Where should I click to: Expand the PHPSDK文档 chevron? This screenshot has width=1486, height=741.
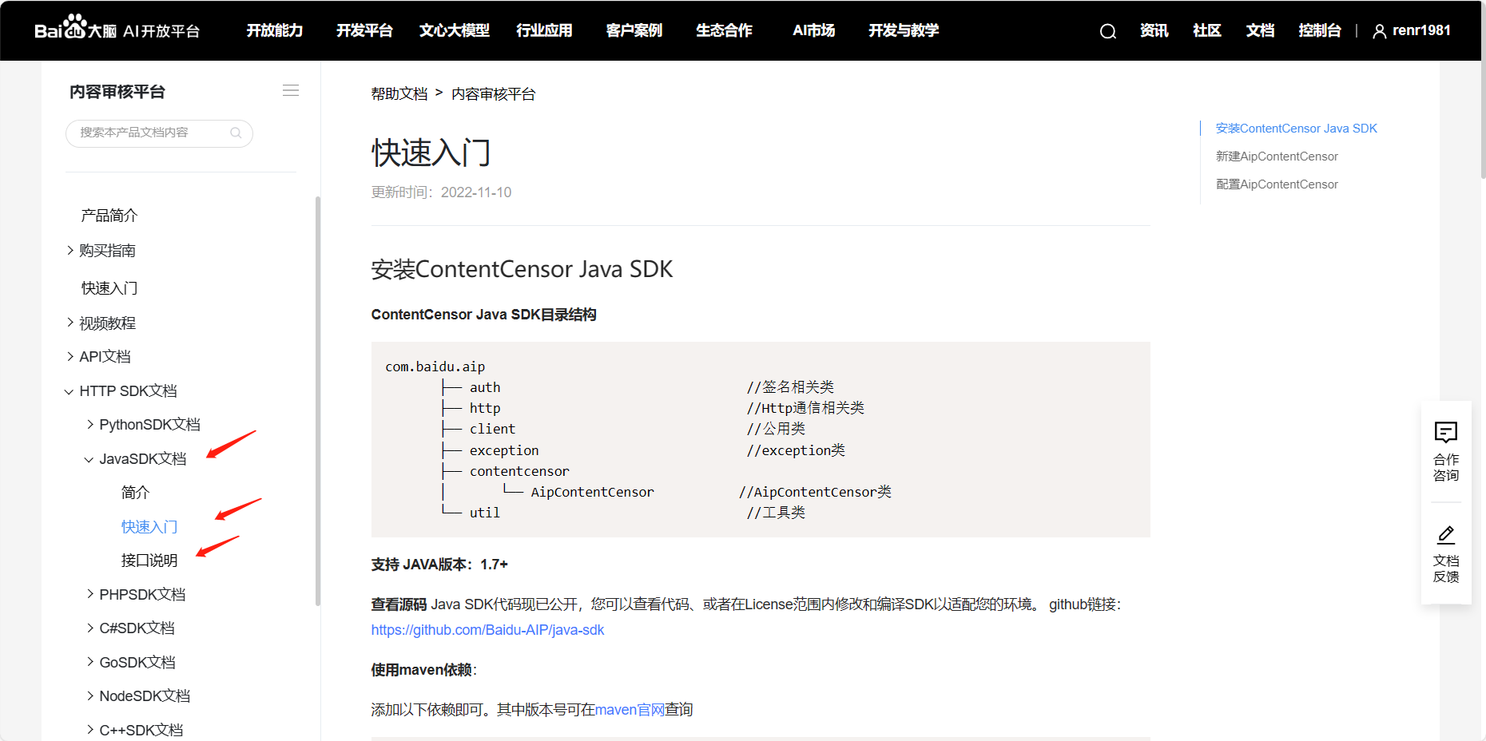tap(90, 593)
